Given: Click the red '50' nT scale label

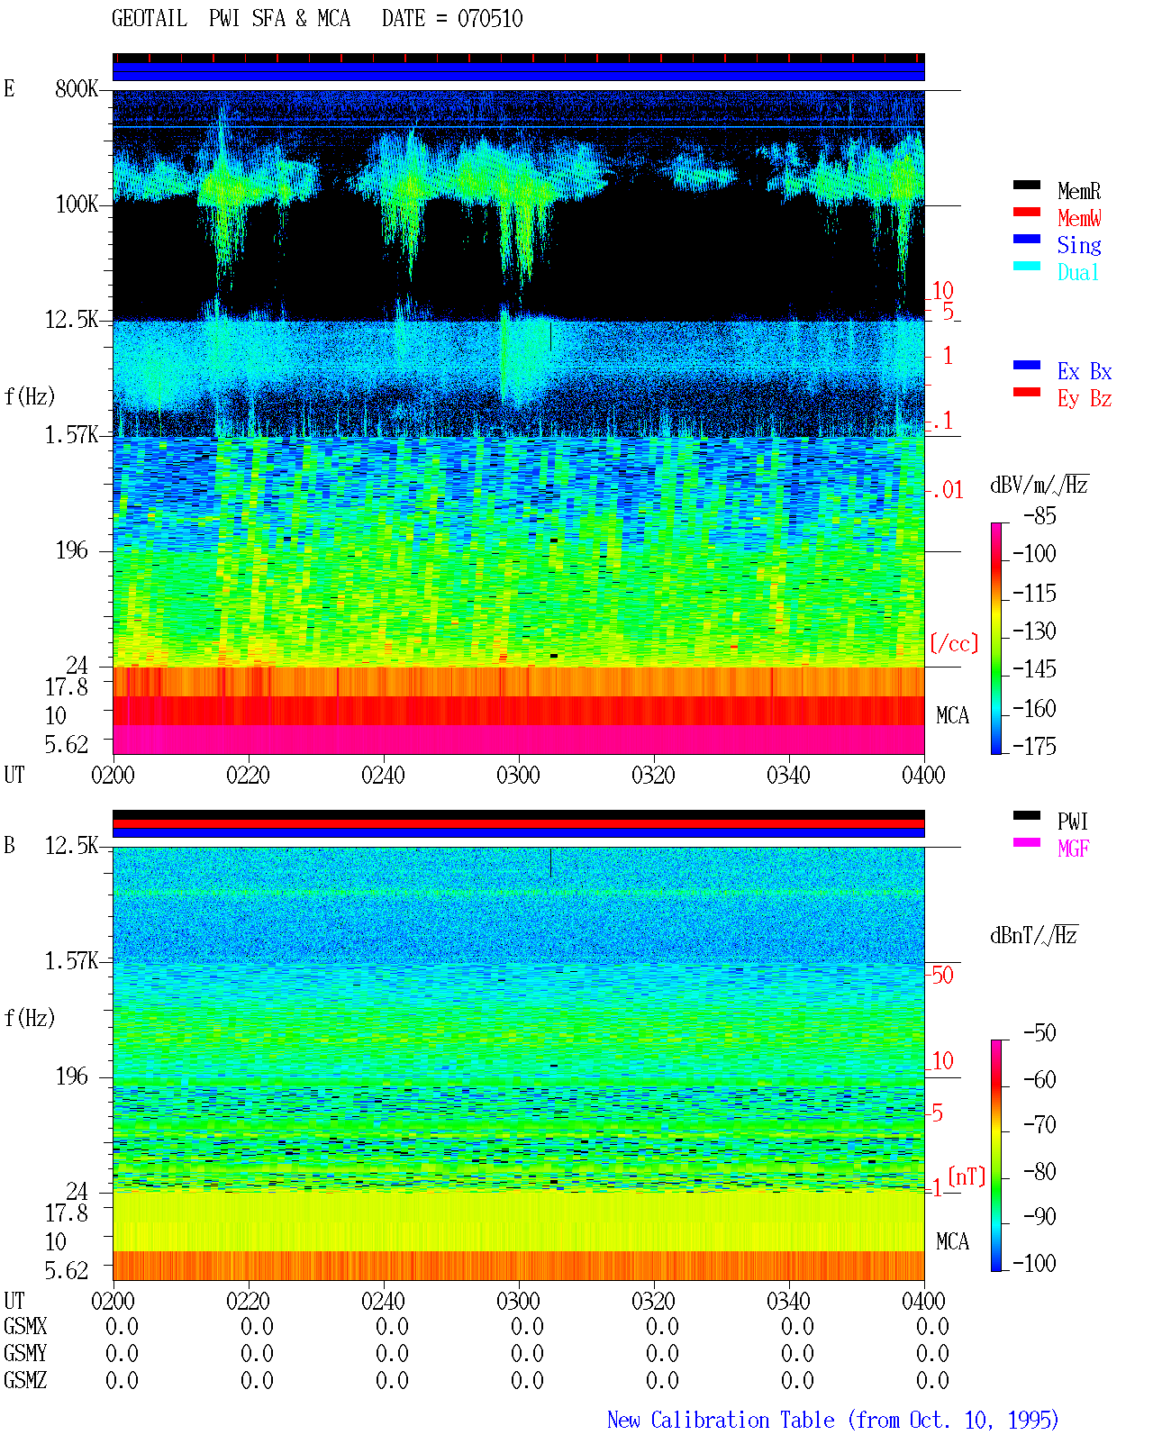Looking at the screenshot, I should click(x=942, y=976).
